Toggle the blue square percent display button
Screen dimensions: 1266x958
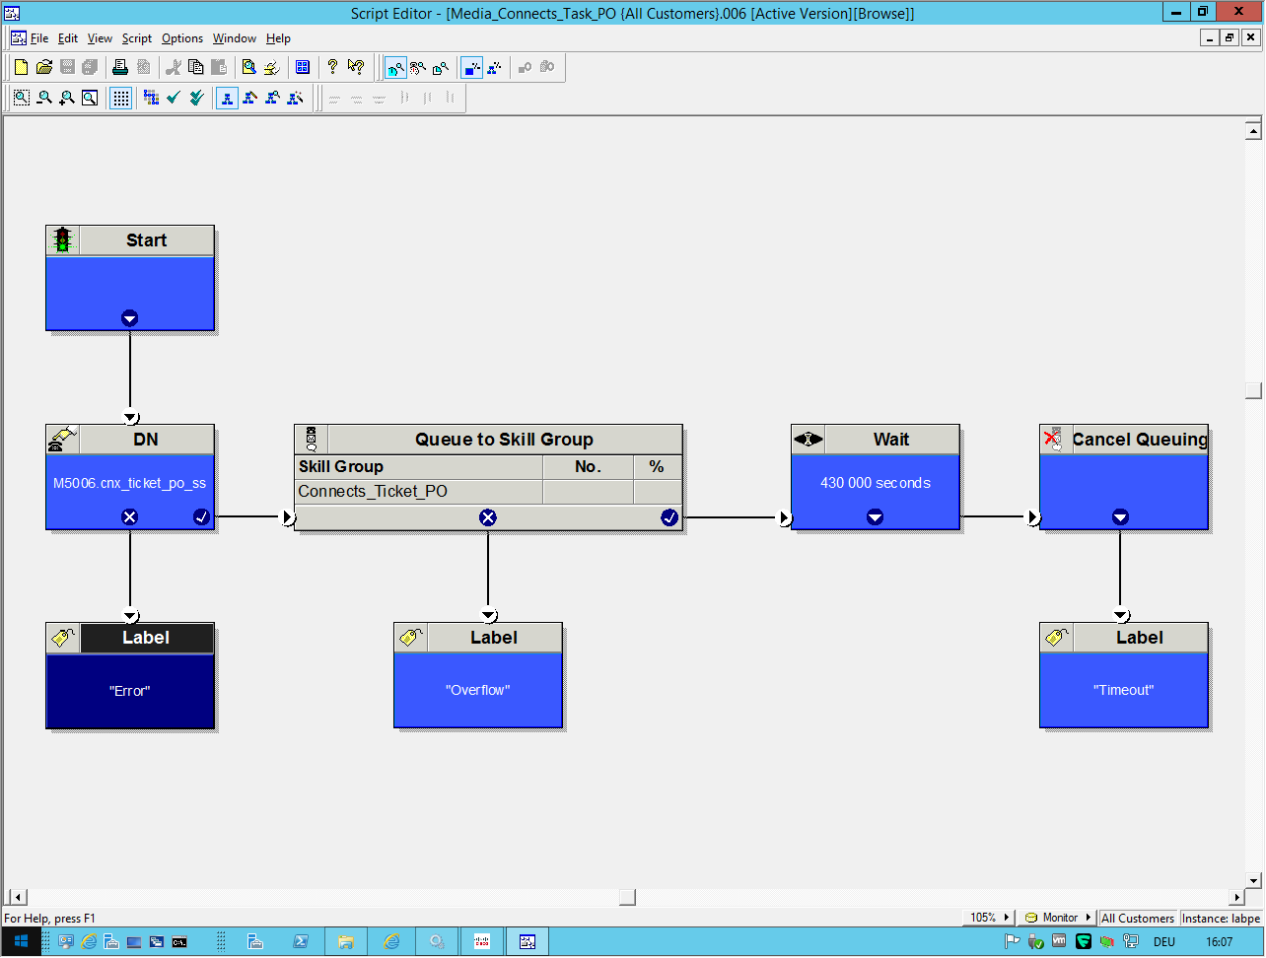472,67
